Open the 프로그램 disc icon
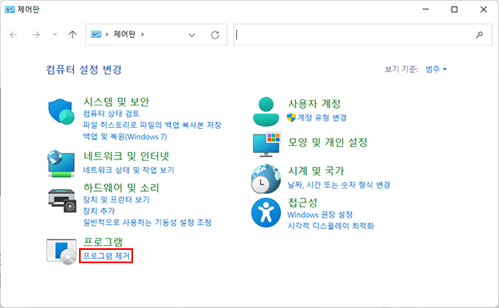This screenshot has height=308, width=499. pyautogui.click(x=62, y=252)
